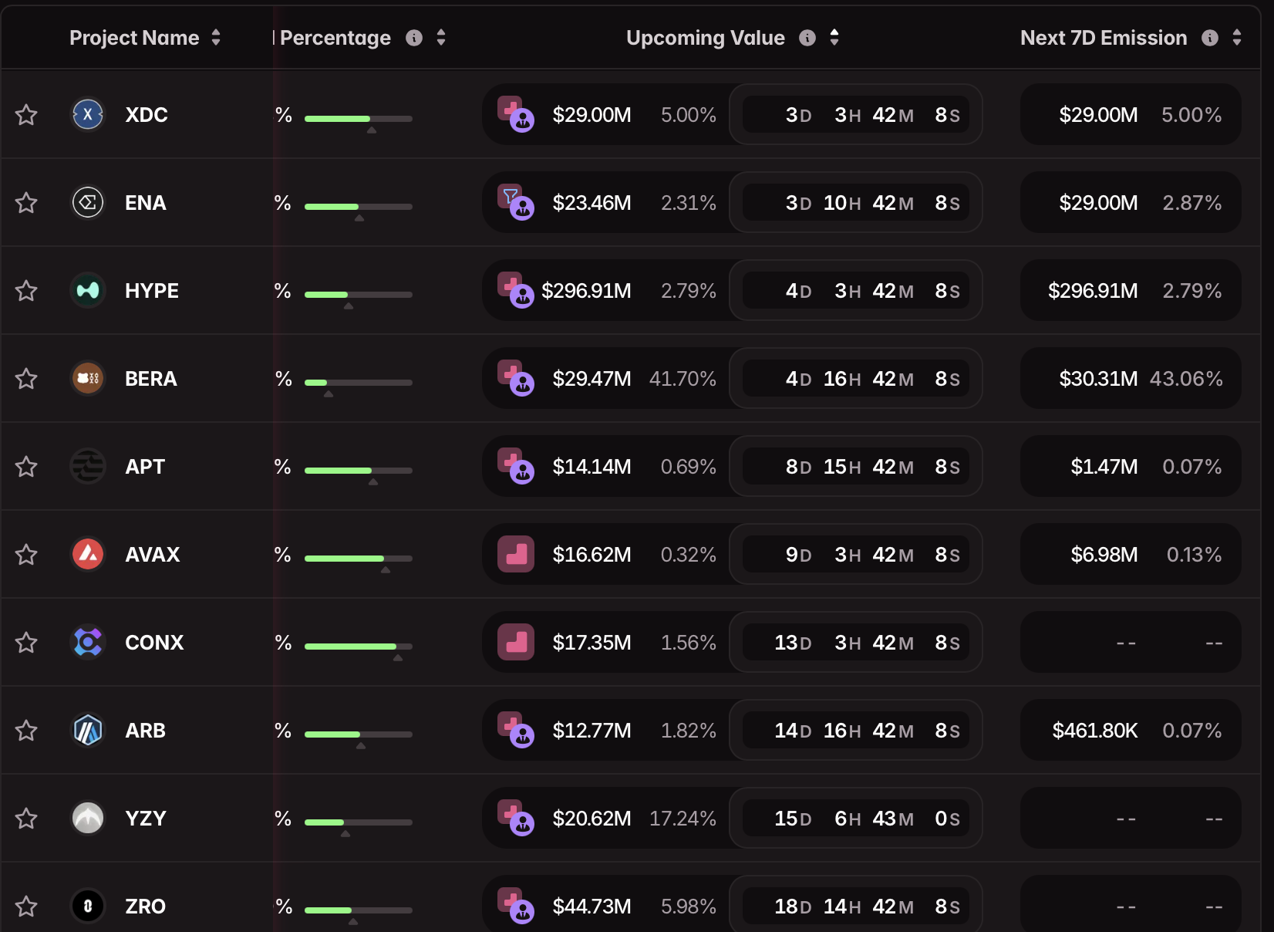Click the HYPE token logo icon
Viewport: 1274px width, 932px height.
pos(88,291)
